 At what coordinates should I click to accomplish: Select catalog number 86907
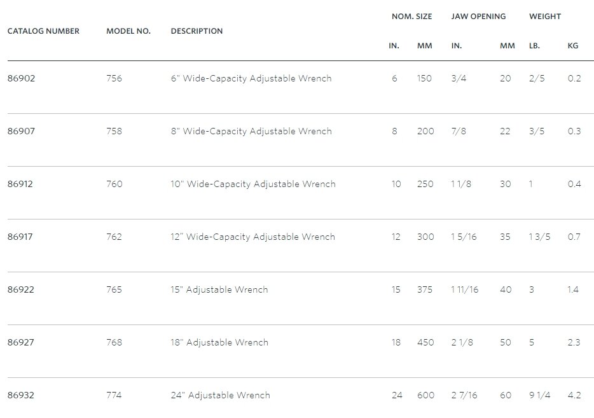[20, 132]
